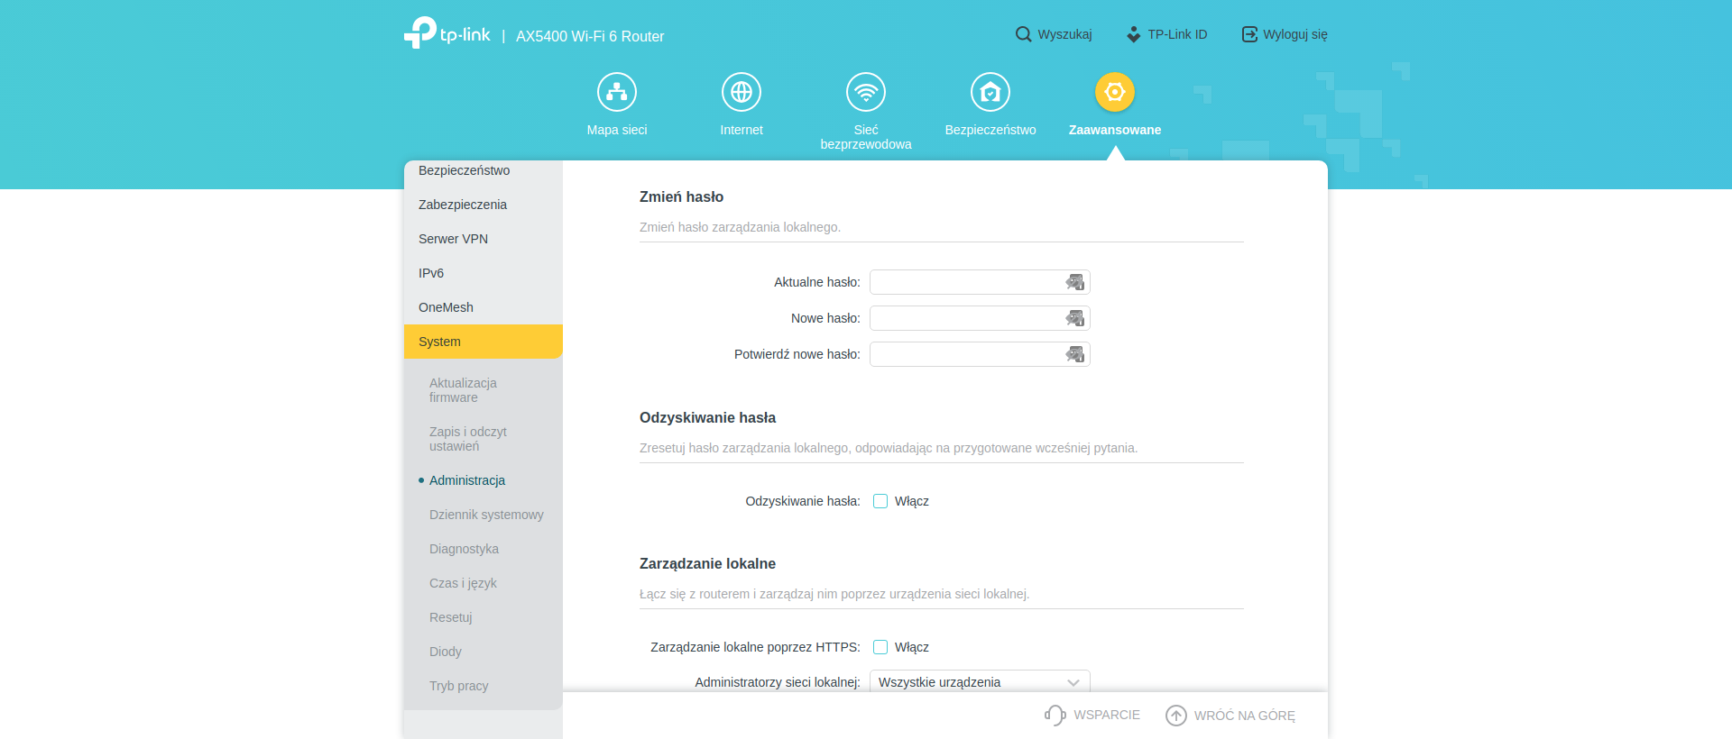Screen dimensions: 1732x739
Task: Select Aktualizacja firmware menu item
Action: tap(463, 390)
